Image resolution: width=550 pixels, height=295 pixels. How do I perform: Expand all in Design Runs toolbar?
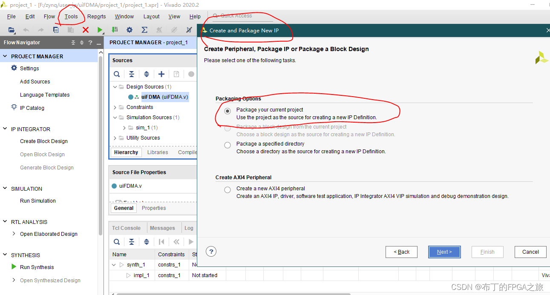click(x=147, y=242)
